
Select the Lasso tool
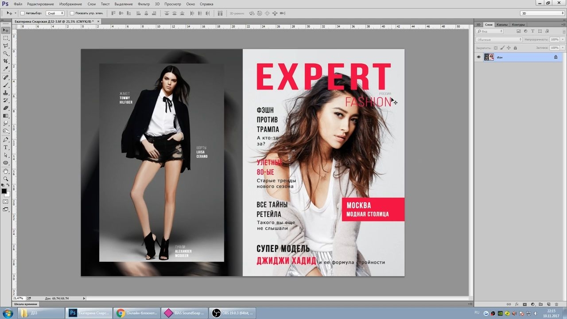point(6,46)
